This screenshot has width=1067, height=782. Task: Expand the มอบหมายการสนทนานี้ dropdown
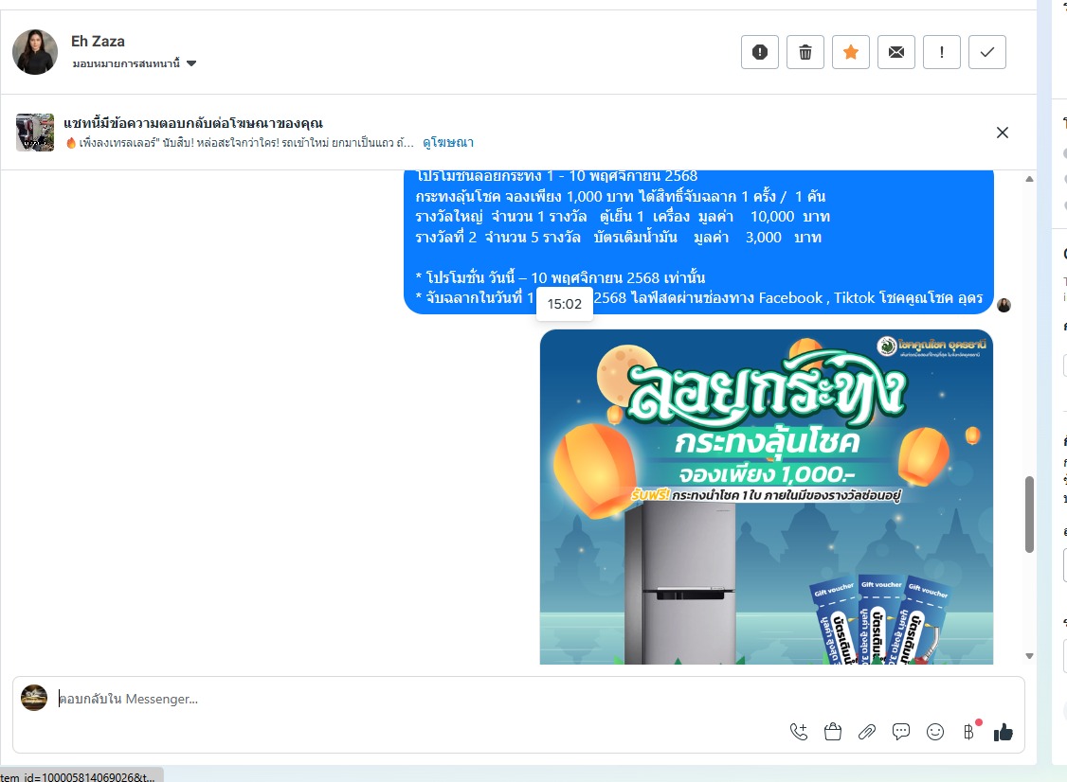(135, 63)
